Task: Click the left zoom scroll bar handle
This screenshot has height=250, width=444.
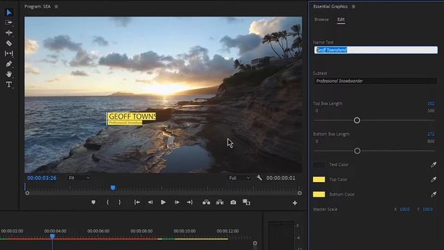Action: tap(27, 193)
